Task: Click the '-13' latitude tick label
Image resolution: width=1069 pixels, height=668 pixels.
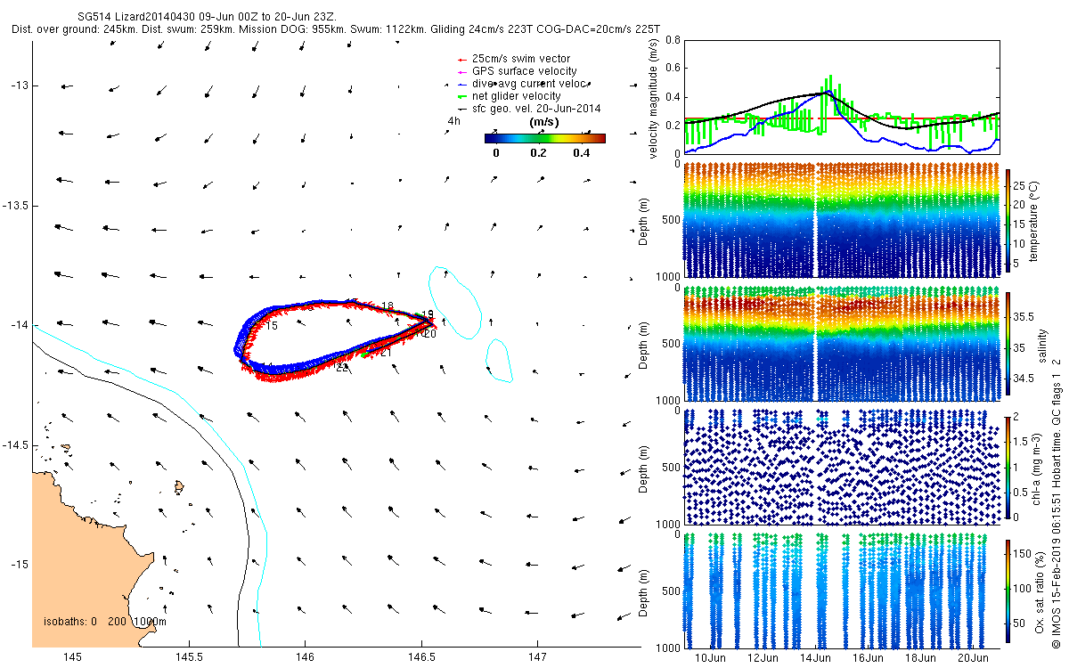Action: point(20,86)
